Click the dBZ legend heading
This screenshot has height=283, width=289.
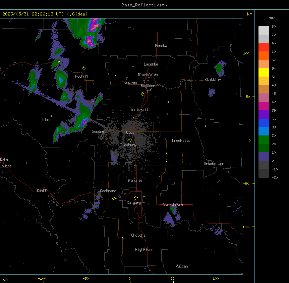272,18
